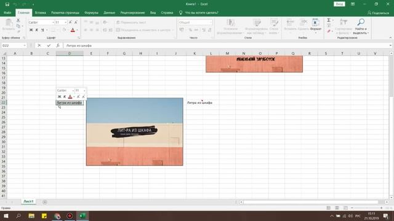Switch to the Вид tab
The width and height of the screenshot is (394, 221).
pos(153,13)
